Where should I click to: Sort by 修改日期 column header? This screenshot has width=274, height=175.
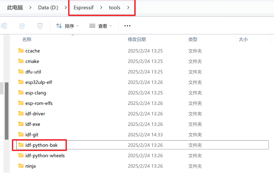click(x=137, y=40)
